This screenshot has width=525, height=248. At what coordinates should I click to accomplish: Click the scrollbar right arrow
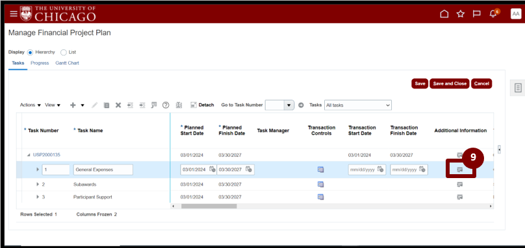(491, 207)
